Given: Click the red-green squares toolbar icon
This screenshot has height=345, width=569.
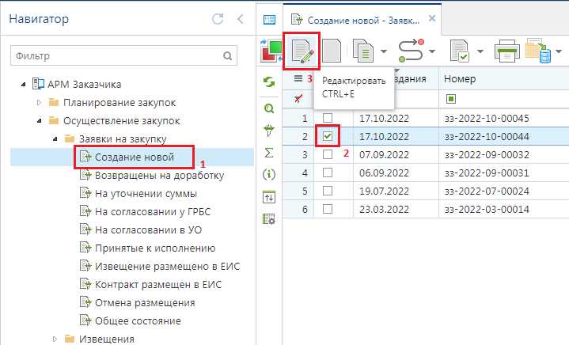Looking at the screenshot, I should click(271, 51).
